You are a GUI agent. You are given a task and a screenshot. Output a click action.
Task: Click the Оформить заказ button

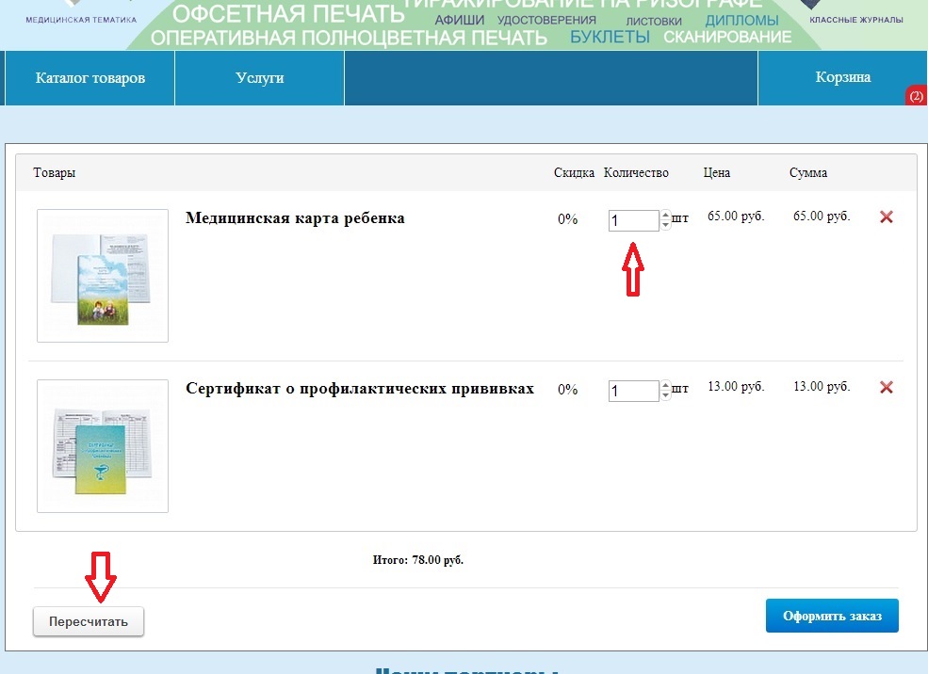[x=832, y=616]
